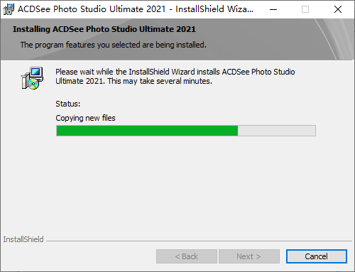This screenshot has height=272, width=355.
Task: Click the disabled maximize box
Action: (x=305, y=9)
